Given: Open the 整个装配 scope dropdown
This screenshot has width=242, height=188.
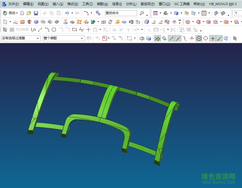Looking at the screenshot, I should 81,38.
